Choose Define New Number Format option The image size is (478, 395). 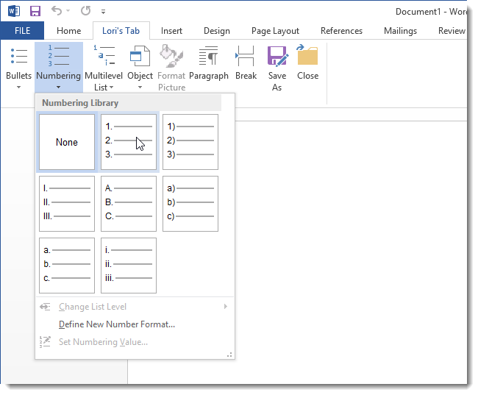click(x=117, y=324)
